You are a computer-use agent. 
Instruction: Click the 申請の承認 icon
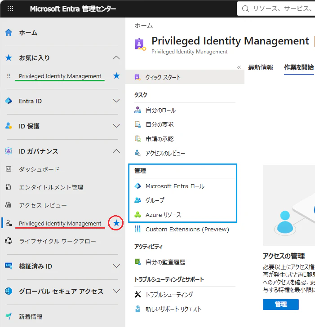(x=138, y=139)
